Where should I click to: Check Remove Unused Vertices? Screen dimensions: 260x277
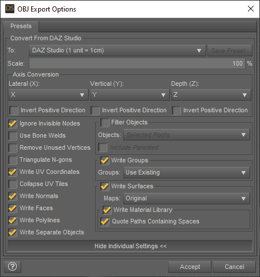click(x=13, y=147)
